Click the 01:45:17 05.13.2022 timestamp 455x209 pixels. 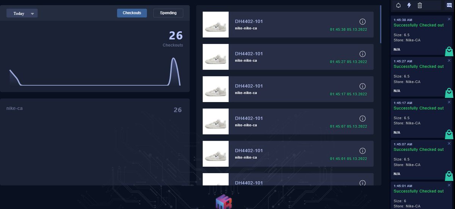348,94
